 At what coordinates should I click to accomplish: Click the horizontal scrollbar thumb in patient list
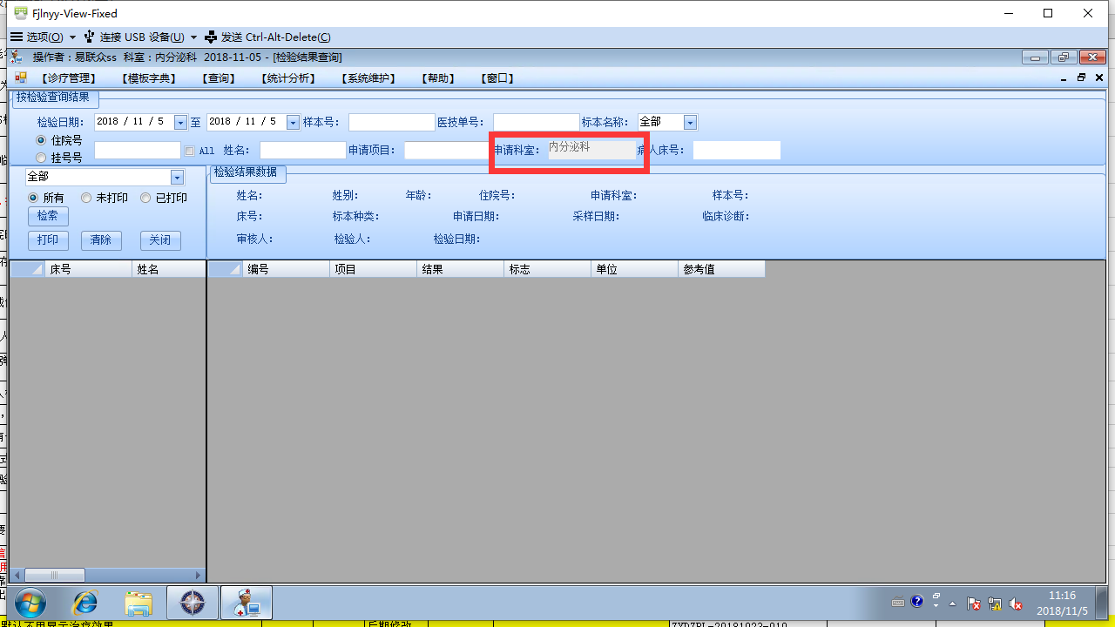pyautogui.click(x=54, y=576)
